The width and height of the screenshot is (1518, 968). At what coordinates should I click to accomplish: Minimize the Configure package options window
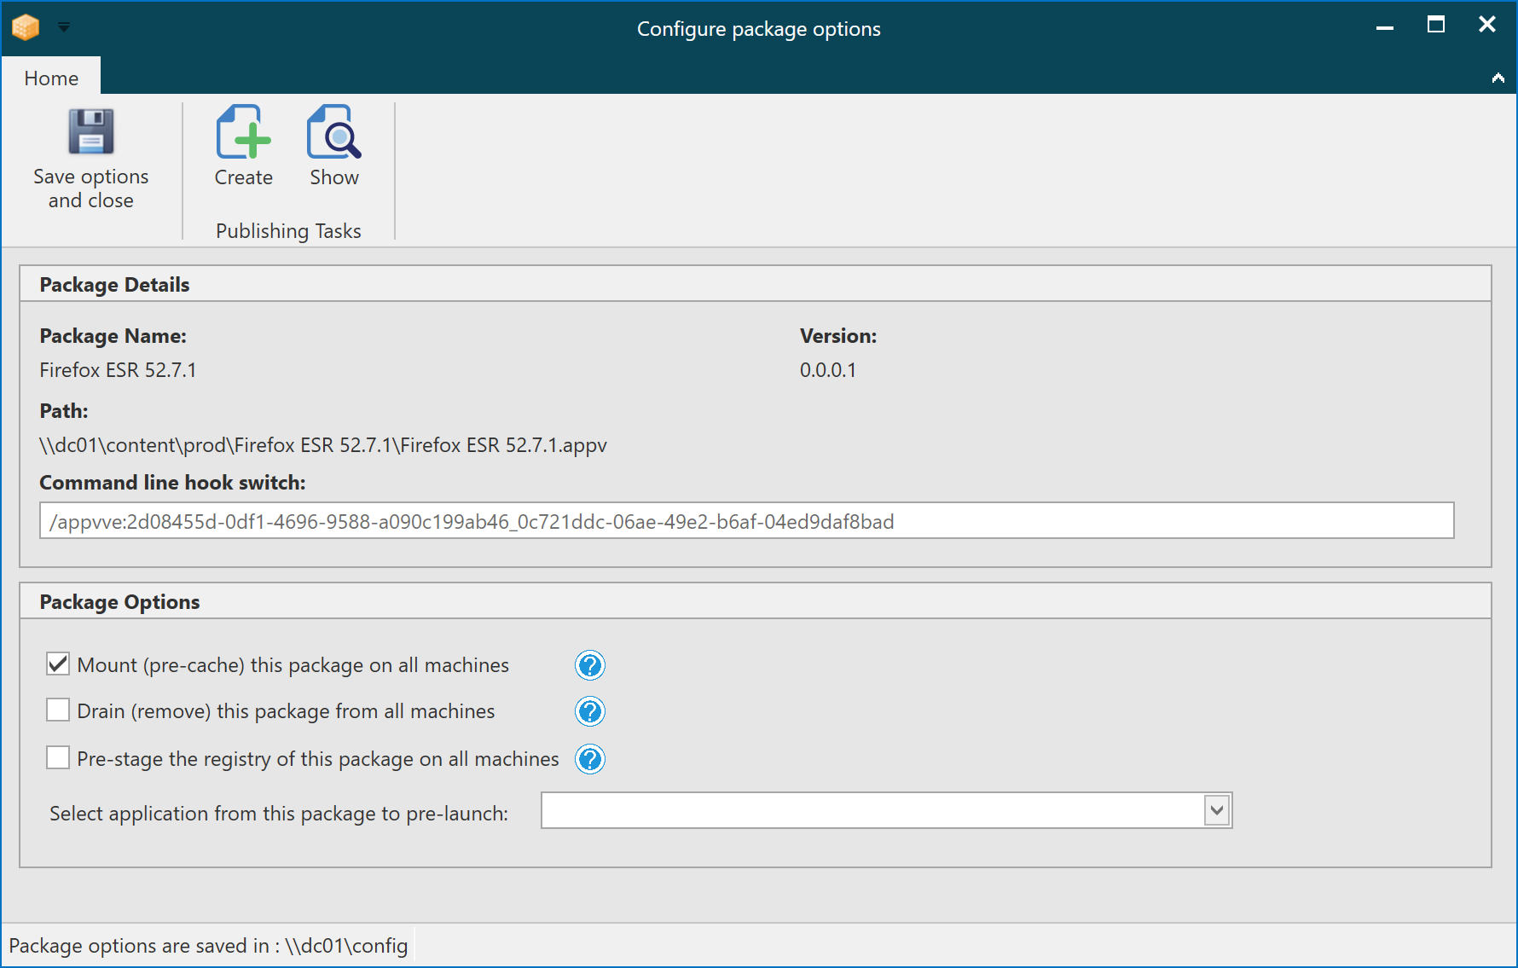pos(1385,26)
